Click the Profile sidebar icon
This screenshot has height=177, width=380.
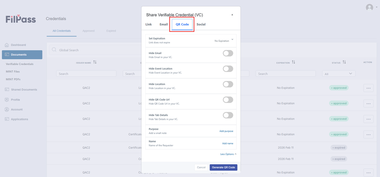pos(7,100)
